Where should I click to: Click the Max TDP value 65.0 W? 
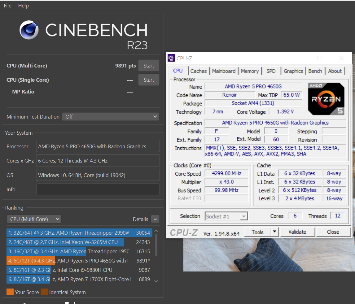coord(291,95)
